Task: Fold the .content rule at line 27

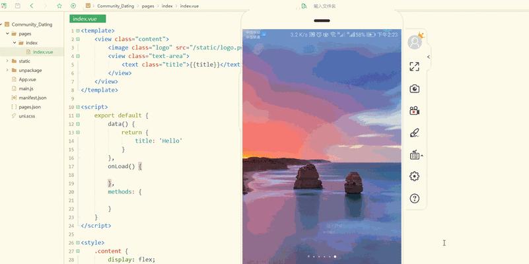Action: tap(78, 251)
